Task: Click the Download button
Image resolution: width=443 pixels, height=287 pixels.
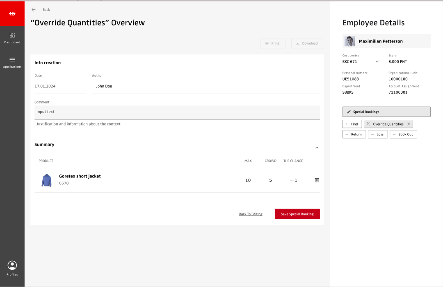Action: click(307, 43)
